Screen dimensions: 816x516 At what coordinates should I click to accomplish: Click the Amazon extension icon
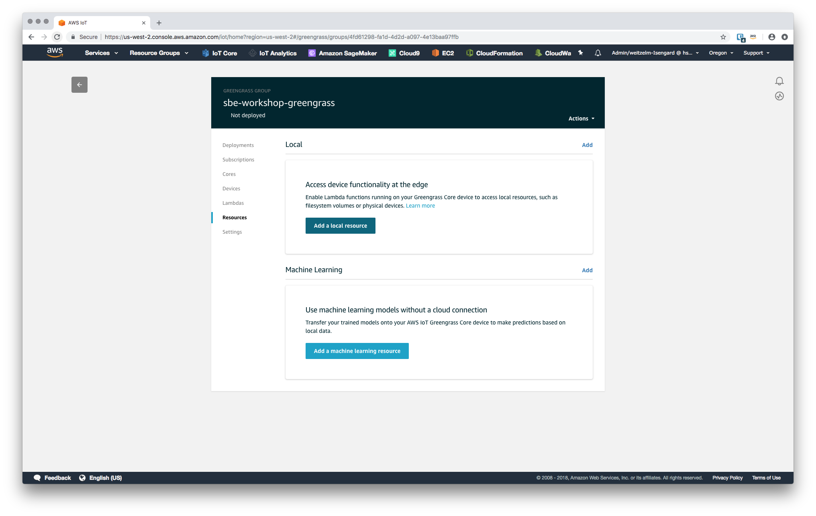(753, 37)
